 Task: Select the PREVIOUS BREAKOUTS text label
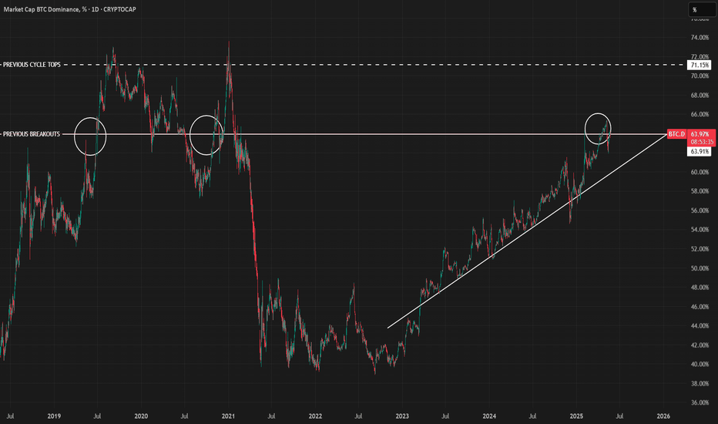click(x=31, y=134)
